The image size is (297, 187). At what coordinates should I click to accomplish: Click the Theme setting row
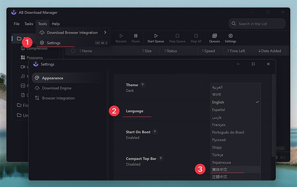pos(192,88)
